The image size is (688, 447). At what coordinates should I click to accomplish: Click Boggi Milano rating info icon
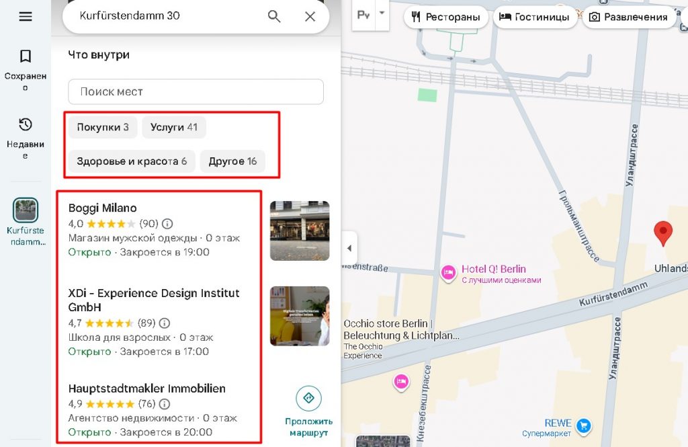tap(167, 224)
